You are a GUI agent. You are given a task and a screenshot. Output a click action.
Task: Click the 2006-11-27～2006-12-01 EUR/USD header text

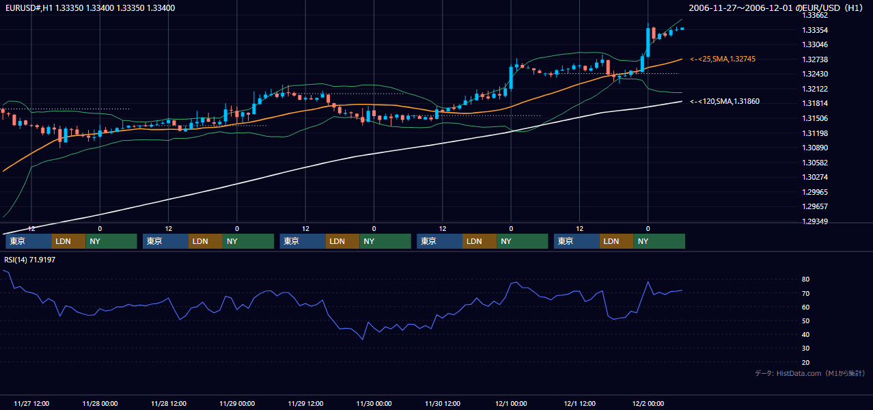[777, 8]
